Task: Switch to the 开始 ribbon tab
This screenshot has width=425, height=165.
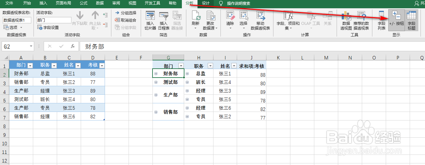Action: [x=27, y=3]
